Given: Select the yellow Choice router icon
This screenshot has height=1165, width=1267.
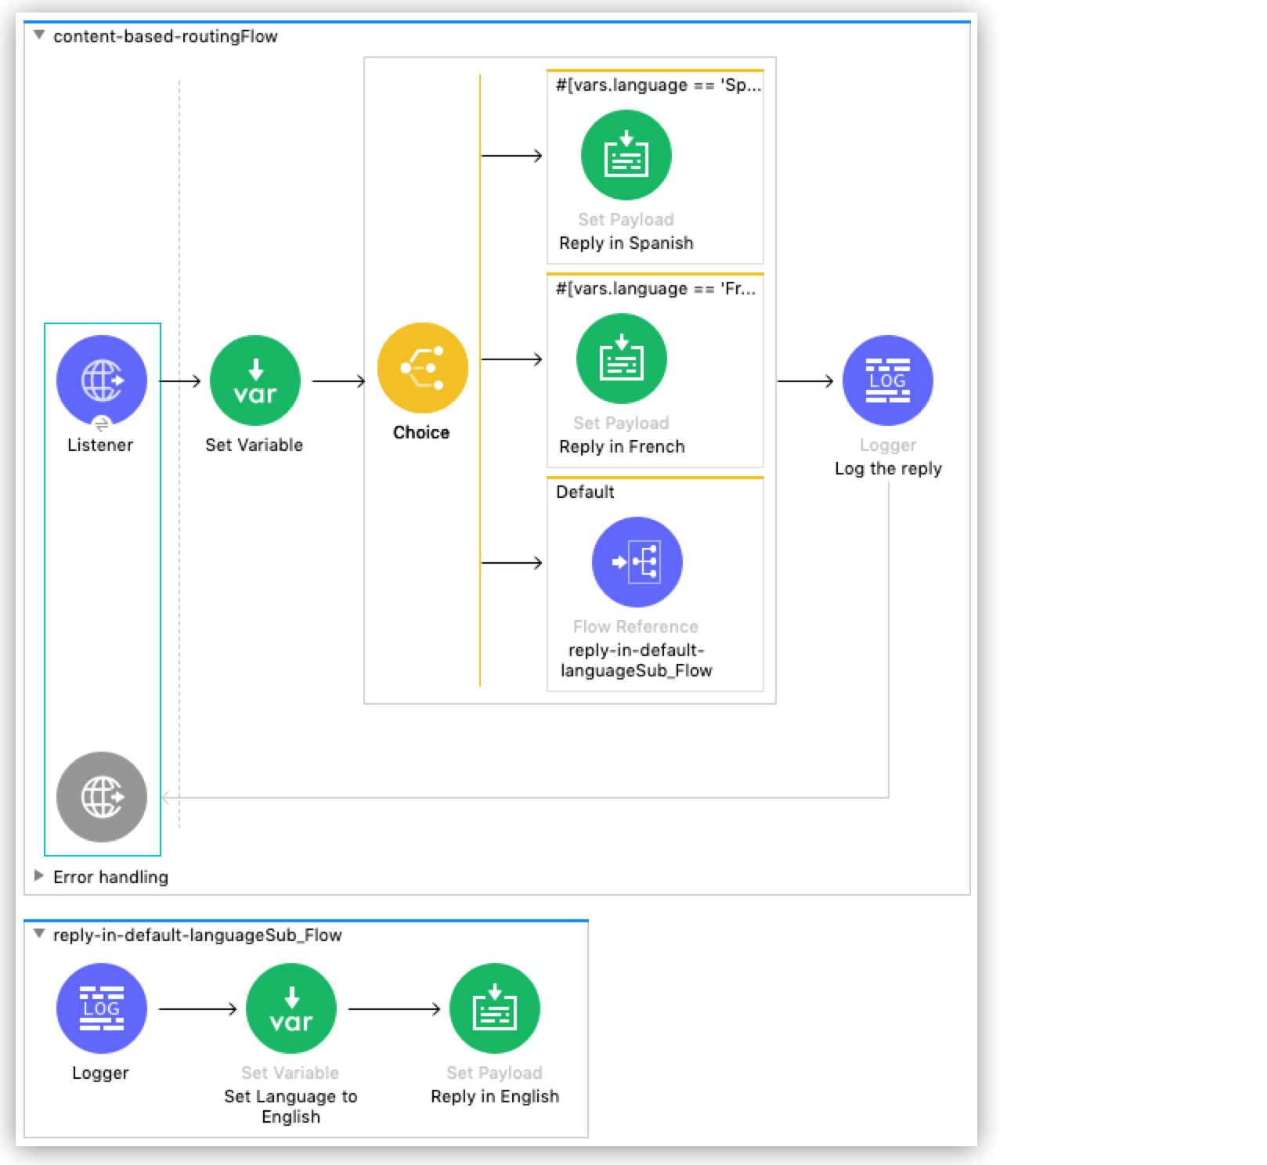Looking at the screenshot, I should tap(422, 368).
